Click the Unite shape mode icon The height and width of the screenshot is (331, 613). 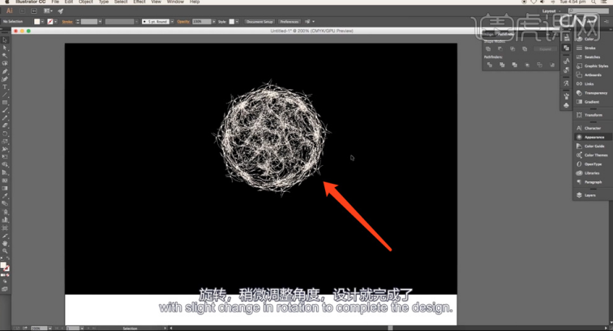pyautogui.click(x=488, y=49)
